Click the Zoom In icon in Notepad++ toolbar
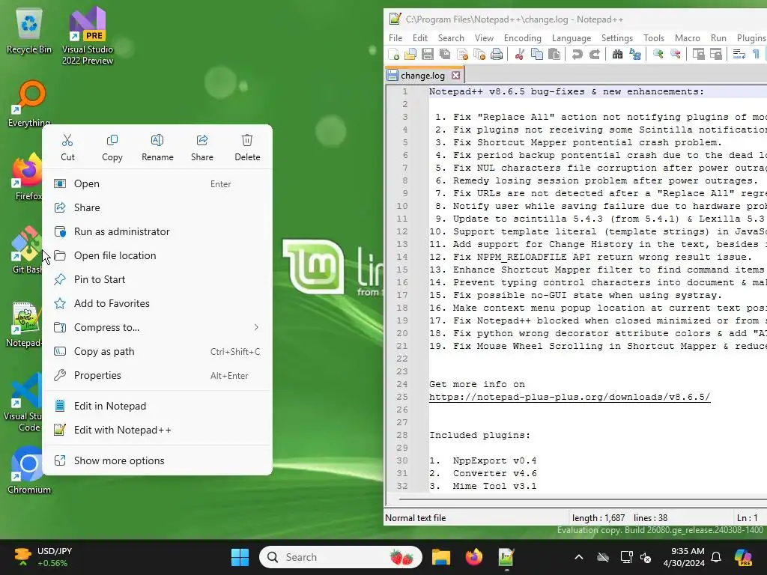Viewport: 767px width, 575px height. click(x=658, y=54)
